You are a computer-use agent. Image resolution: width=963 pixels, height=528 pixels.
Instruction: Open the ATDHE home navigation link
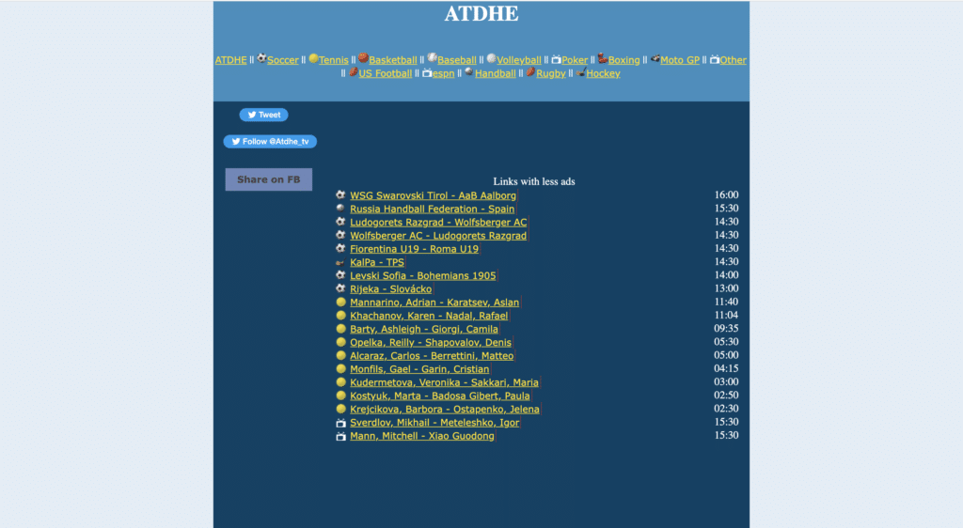pos(231,60)
